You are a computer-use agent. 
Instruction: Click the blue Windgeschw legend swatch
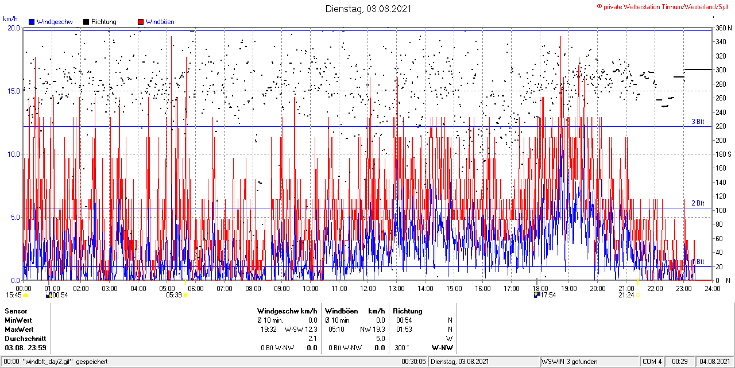pyautogui.click(x=32, y=22)
